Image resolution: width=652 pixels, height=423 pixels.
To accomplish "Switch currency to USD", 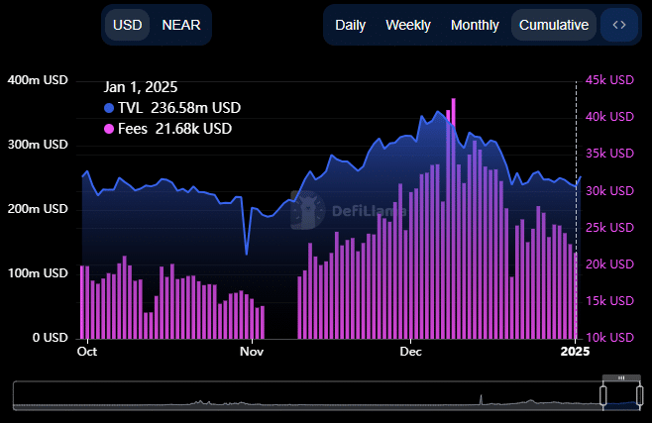I will (x=127, y=25).
